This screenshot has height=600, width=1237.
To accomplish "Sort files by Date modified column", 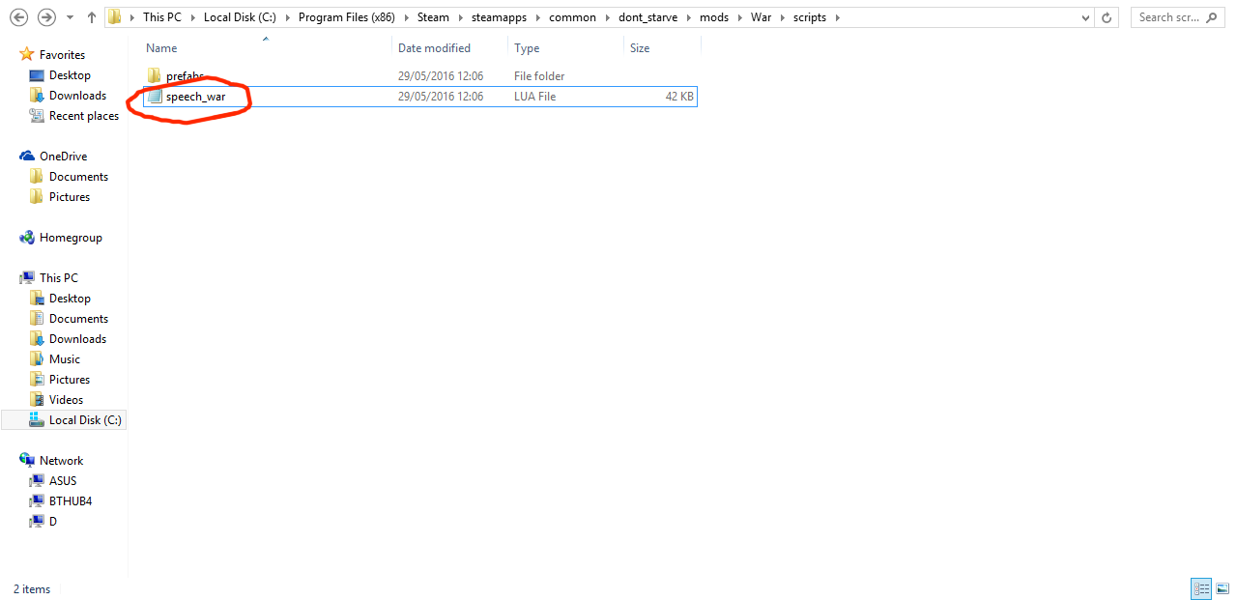I will tap(434, 48).
